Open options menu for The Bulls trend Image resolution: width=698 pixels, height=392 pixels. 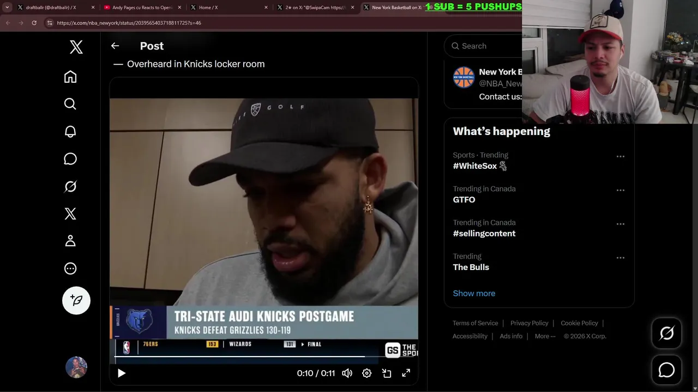(621, 258)
